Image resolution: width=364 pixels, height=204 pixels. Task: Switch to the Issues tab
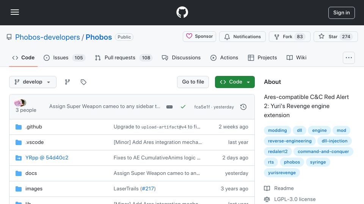64,57
